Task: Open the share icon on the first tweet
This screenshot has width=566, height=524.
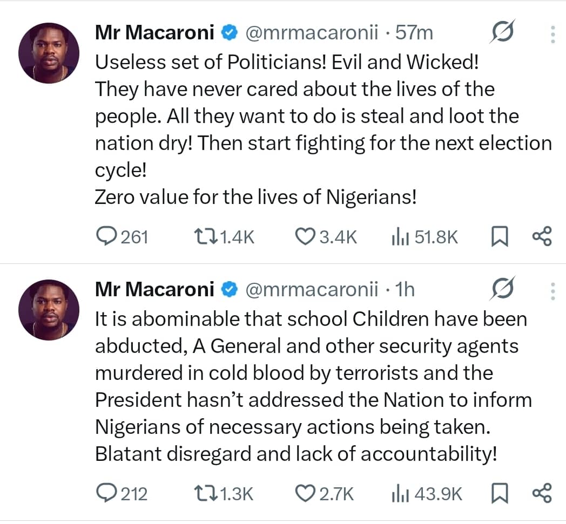Action: (x=542, y=236)
